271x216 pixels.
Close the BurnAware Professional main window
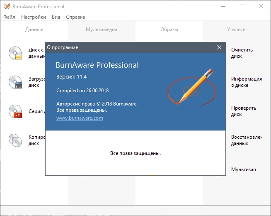tap(261, 6)
